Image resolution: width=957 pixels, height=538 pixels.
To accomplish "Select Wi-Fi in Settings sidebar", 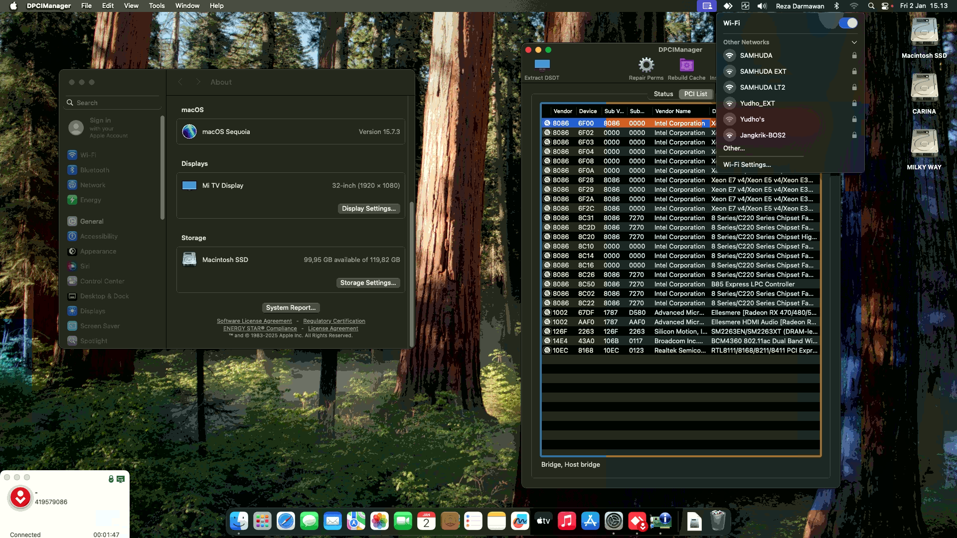I will point(113,155).
